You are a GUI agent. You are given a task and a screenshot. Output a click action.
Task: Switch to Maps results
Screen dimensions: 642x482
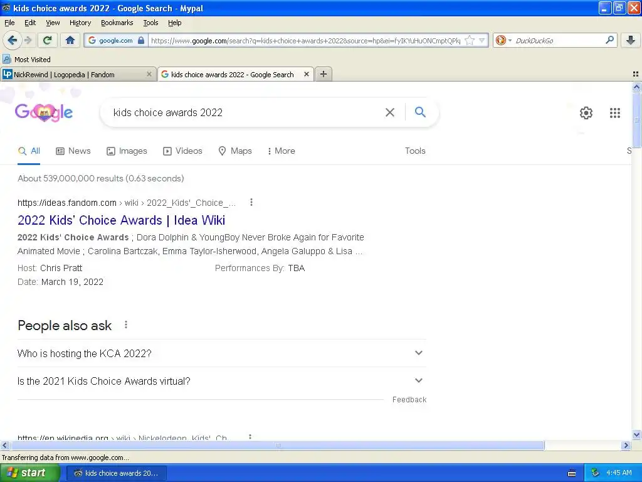235,151
